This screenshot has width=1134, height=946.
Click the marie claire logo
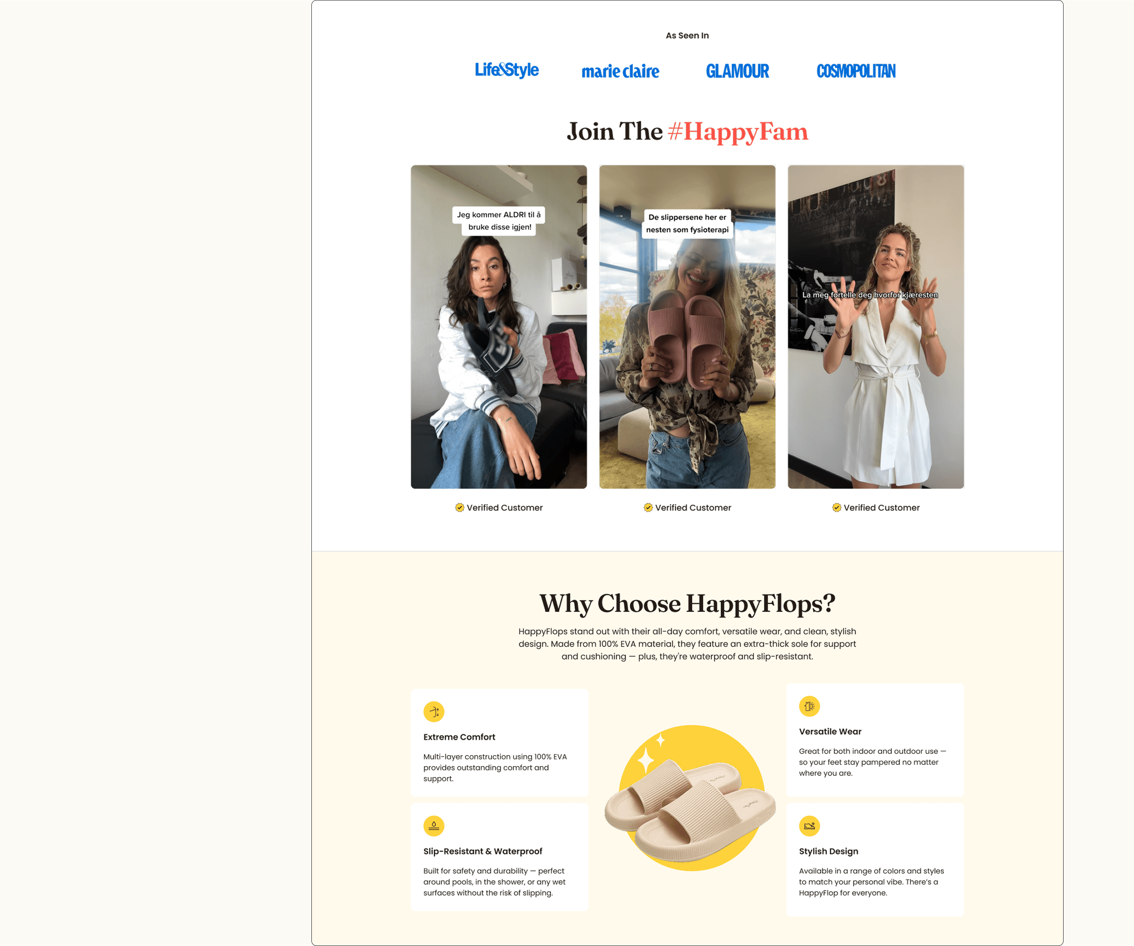[620, 71]
